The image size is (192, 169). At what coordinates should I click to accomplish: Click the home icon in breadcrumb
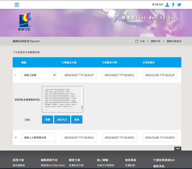[137, 41]
